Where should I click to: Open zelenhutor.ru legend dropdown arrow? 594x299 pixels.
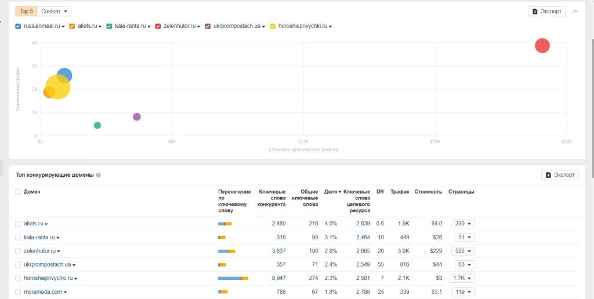pos(198,27)
